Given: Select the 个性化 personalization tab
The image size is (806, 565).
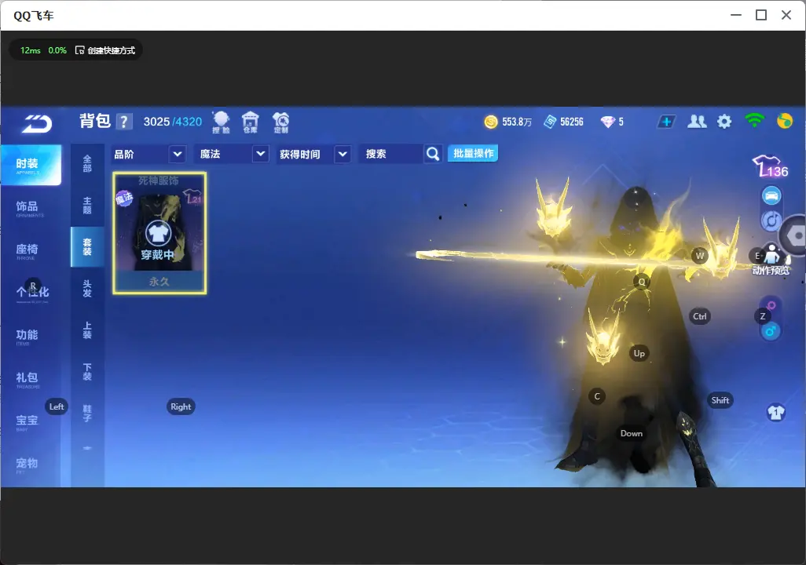Looking at the screenshot, I should 31,293.
